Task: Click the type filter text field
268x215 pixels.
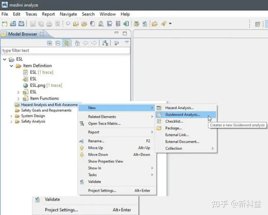Action: [x=66, y=50]
